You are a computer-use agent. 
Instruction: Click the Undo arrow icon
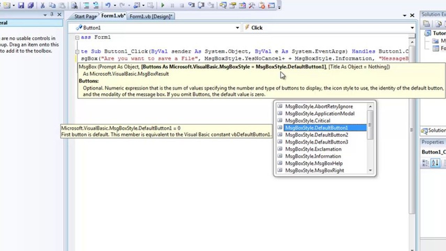[x=108, y=5]
